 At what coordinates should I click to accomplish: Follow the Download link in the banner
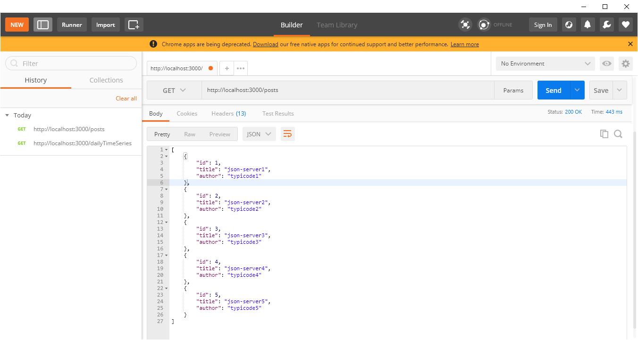pyautogui.click(x=266, y=44)
